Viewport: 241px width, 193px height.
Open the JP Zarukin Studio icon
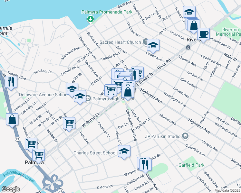click(185, 136)
